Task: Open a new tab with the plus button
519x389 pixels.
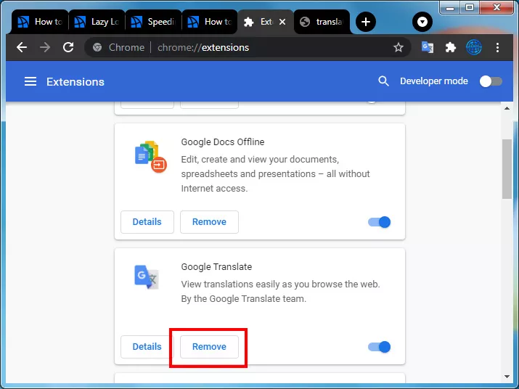Action: pos(365,22)
